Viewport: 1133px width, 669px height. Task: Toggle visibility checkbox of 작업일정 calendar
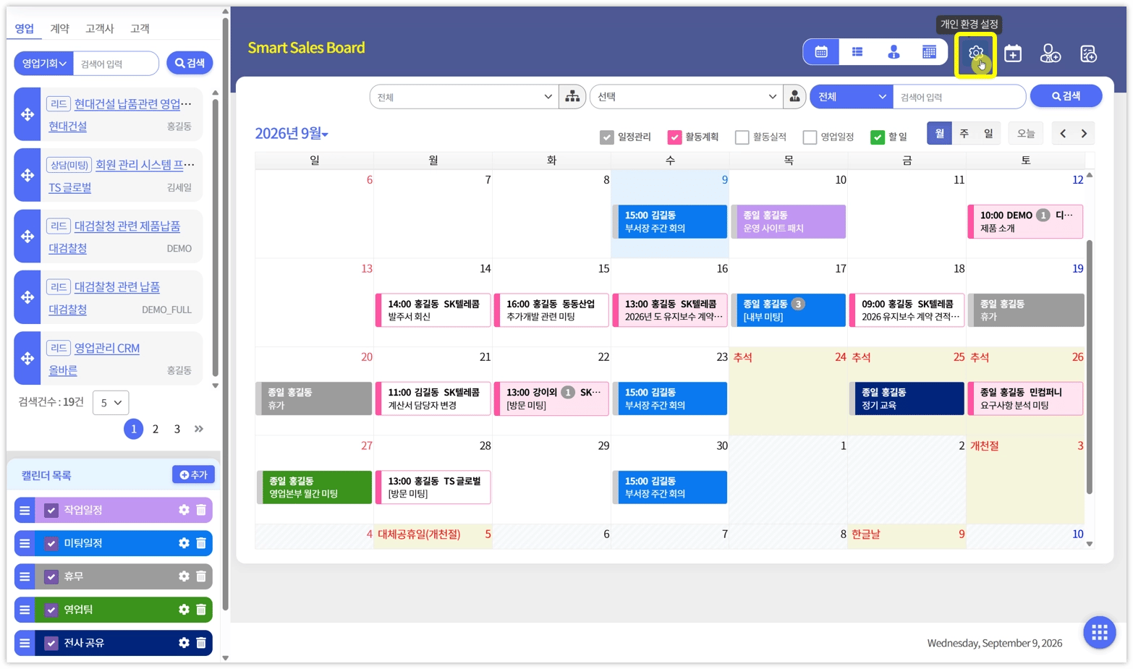click(x=51, y=511)
